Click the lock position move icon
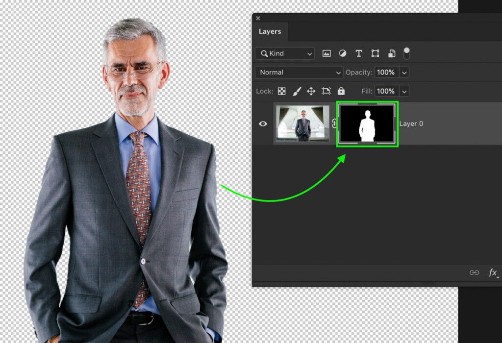This screenshot has height=343, width=502. tap(311, 91)
